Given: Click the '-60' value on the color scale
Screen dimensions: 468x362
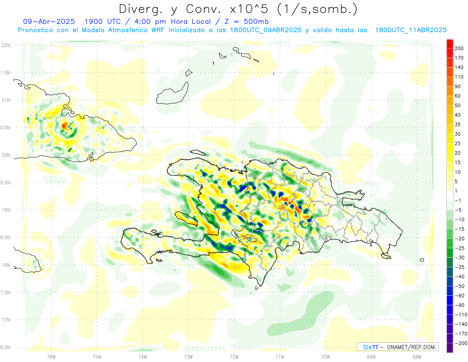Looking at the screenshot, I should [459, 296].
